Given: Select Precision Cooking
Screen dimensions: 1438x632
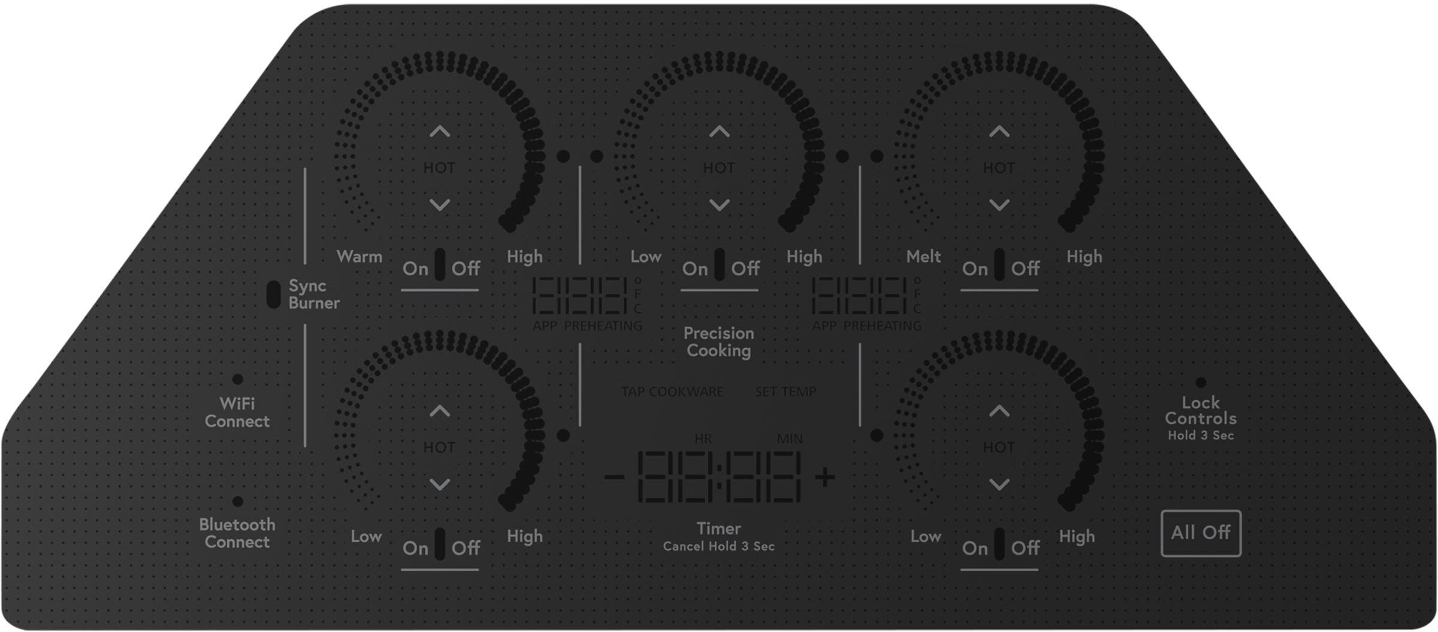Looking at the screenshot, I should [719, 342].
